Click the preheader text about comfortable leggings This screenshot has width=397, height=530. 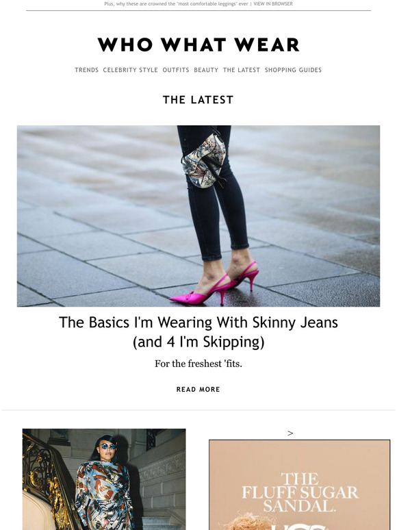coord(176,3)
